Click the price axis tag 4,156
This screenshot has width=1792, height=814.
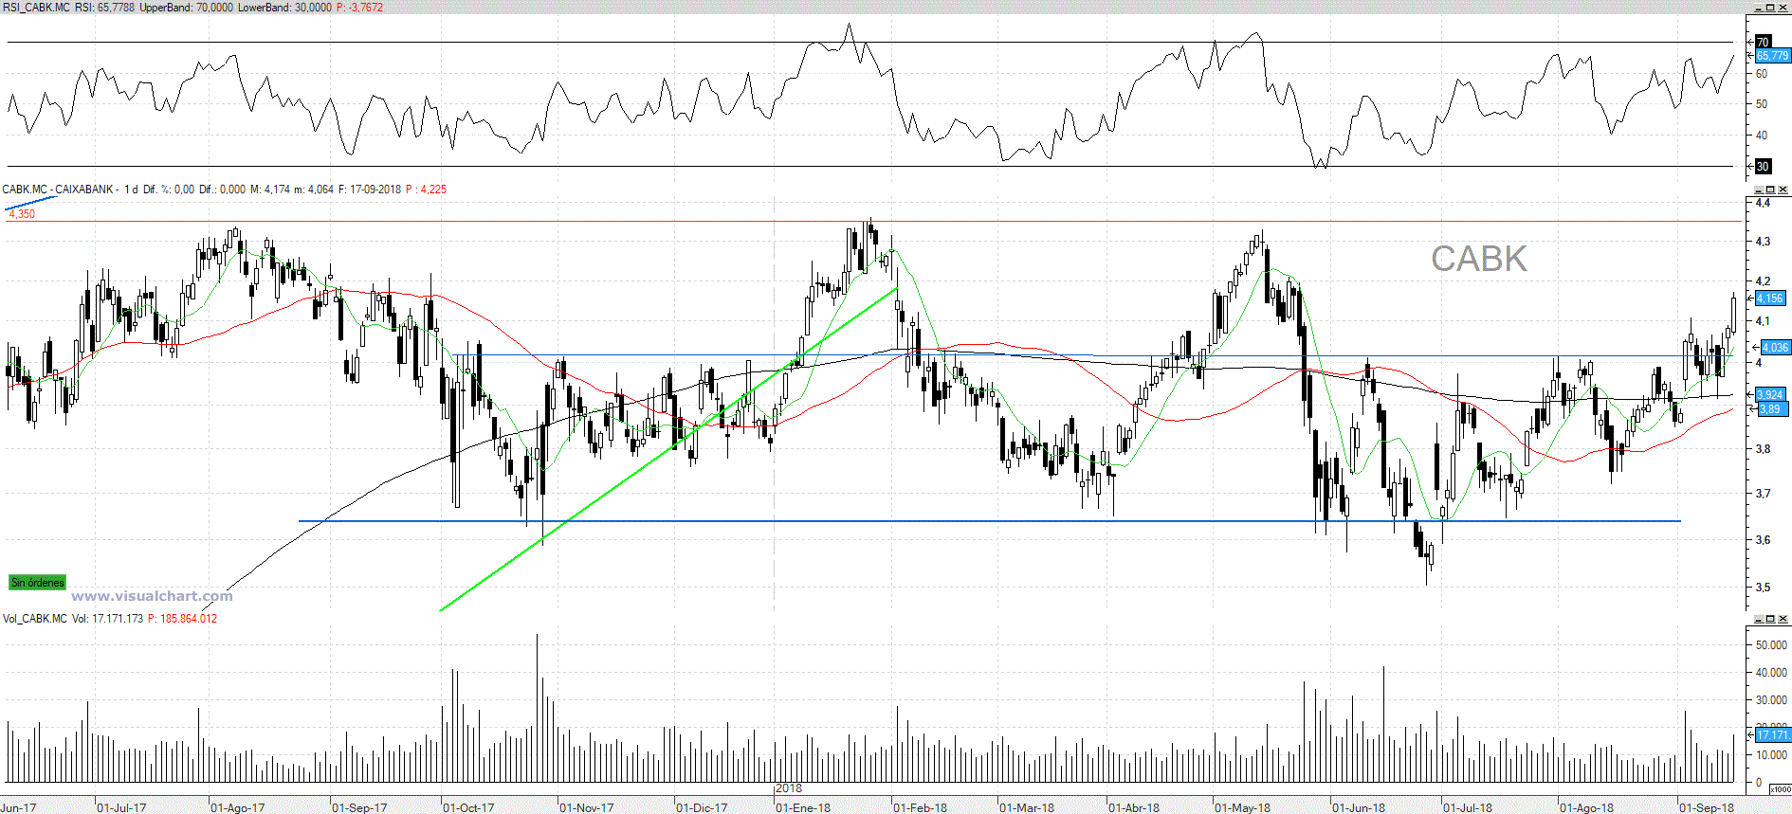(1770, 298)
